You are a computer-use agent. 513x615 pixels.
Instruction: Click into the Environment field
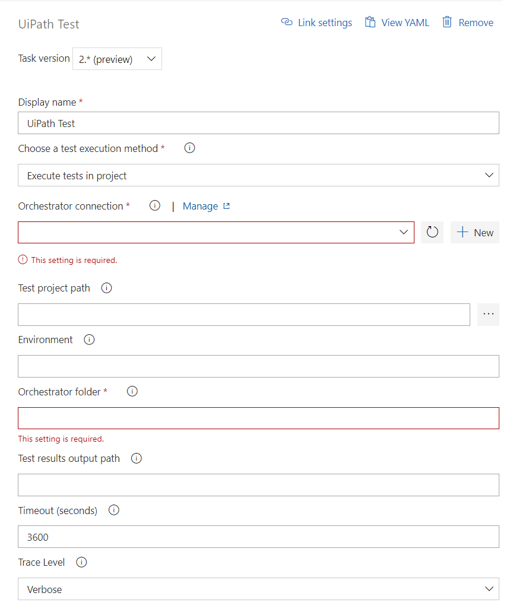tap(258, 366)
